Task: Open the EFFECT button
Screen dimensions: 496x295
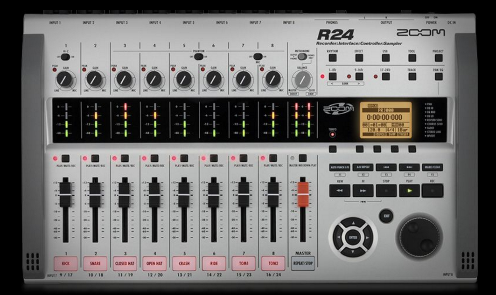Action: [x=359, y=58]
